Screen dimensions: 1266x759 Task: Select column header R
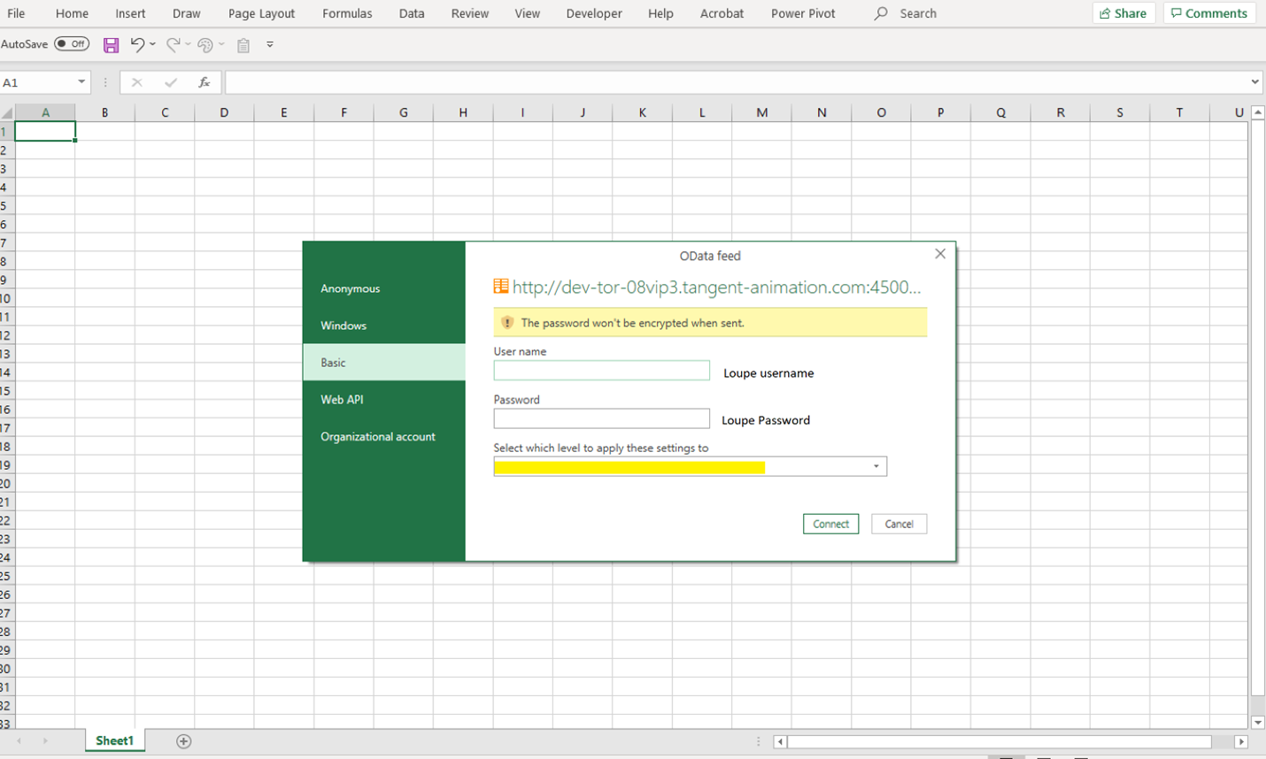(1061, 112)
